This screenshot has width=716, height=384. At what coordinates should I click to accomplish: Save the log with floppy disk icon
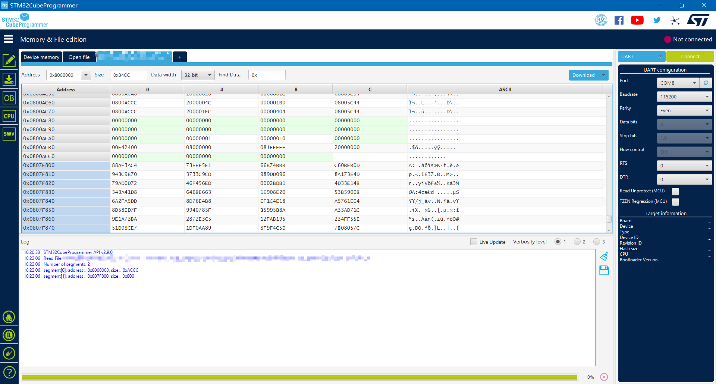[604, 270]
